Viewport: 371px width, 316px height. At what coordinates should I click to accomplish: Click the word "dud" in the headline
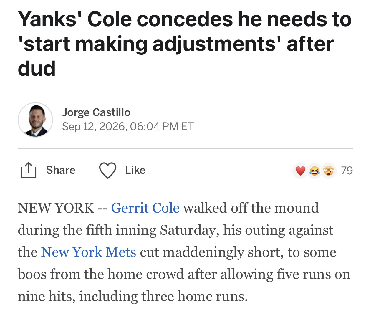pos(37,68)
